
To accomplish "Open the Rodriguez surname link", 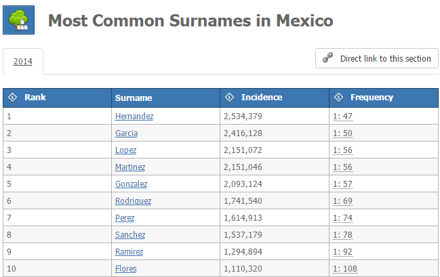I will (133, 201).
